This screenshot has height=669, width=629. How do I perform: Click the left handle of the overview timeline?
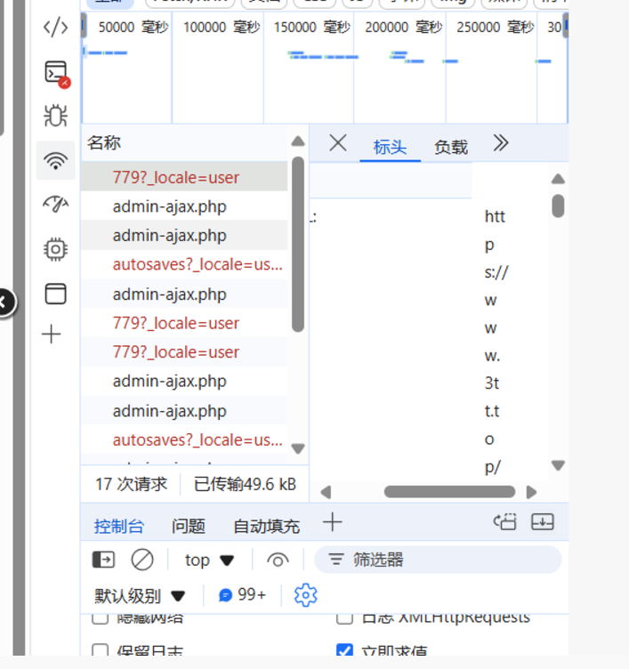pyautogui.click(x=84, y=26)
